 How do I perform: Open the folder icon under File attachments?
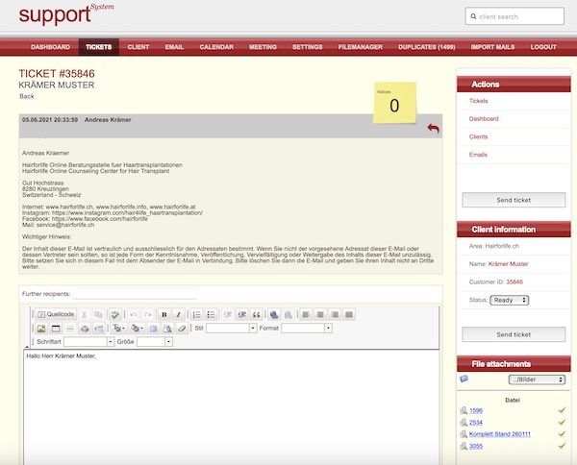click(464, 379)
